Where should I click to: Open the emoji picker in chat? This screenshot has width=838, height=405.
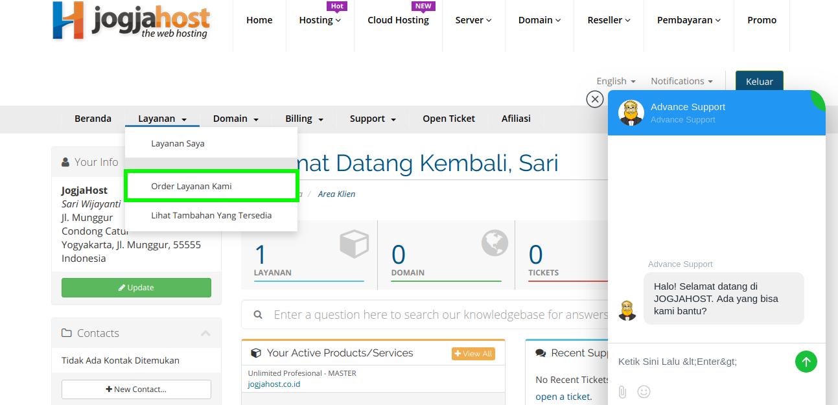click(644, 391)
